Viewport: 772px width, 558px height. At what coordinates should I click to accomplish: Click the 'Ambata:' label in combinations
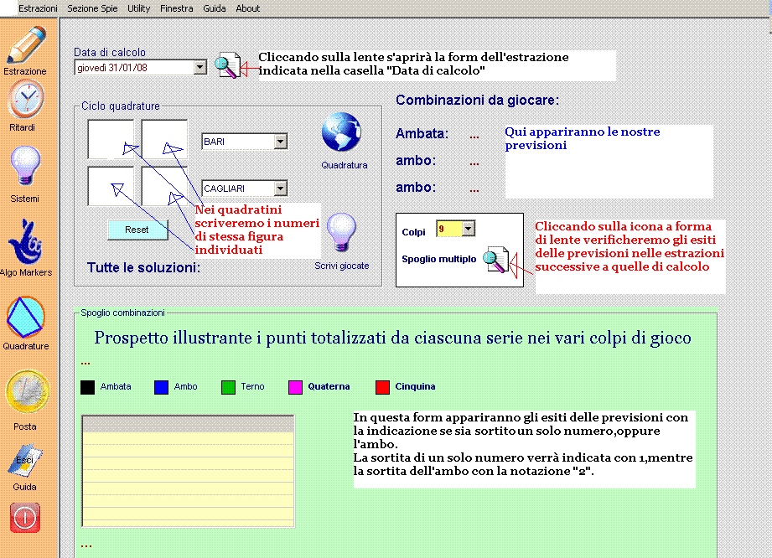[x=422, y=134]
